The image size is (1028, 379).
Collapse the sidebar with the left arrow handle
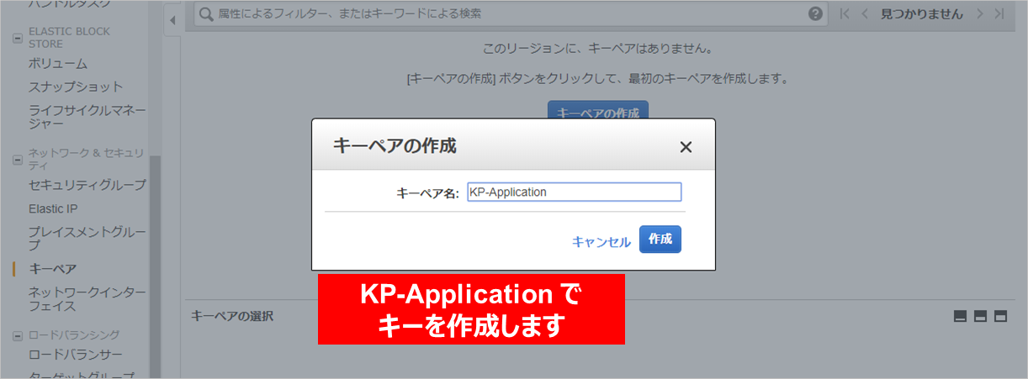click(172, 20)
